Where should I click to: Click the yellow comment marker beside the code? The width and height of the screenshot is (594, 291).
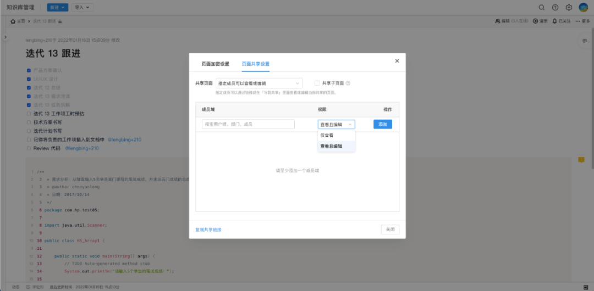pyautogui.click(x=581, y=160)
